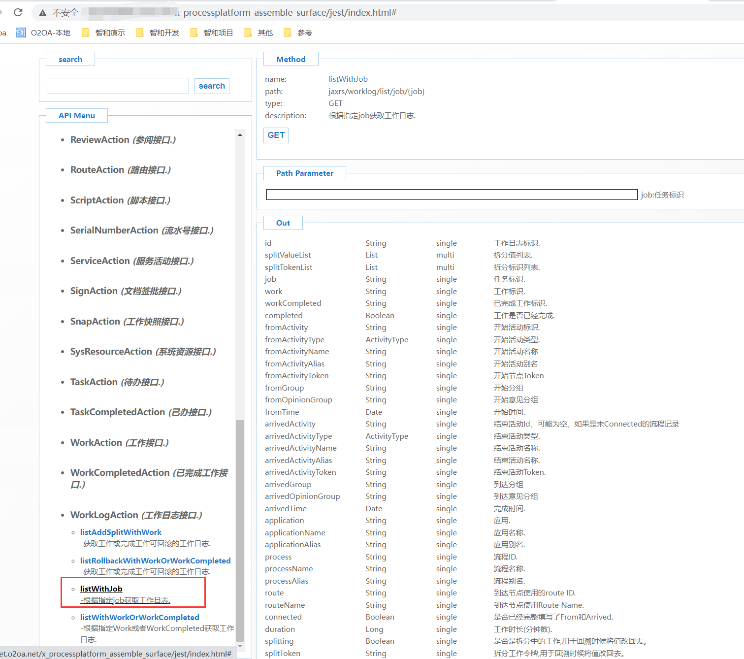This screenshot has width=744, height=659.
Task: Click the insecure site warning icon
Action: [43, 13]
